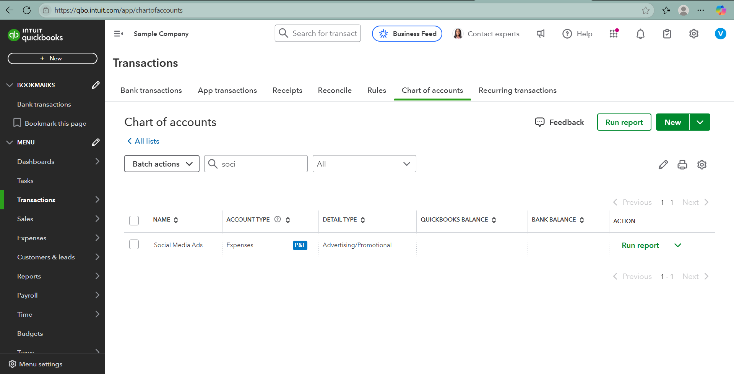The width and height of the screenshot is (734, 374).
Task: Open the clipboard tasks icon in header
Action: [x=667, y=34]
